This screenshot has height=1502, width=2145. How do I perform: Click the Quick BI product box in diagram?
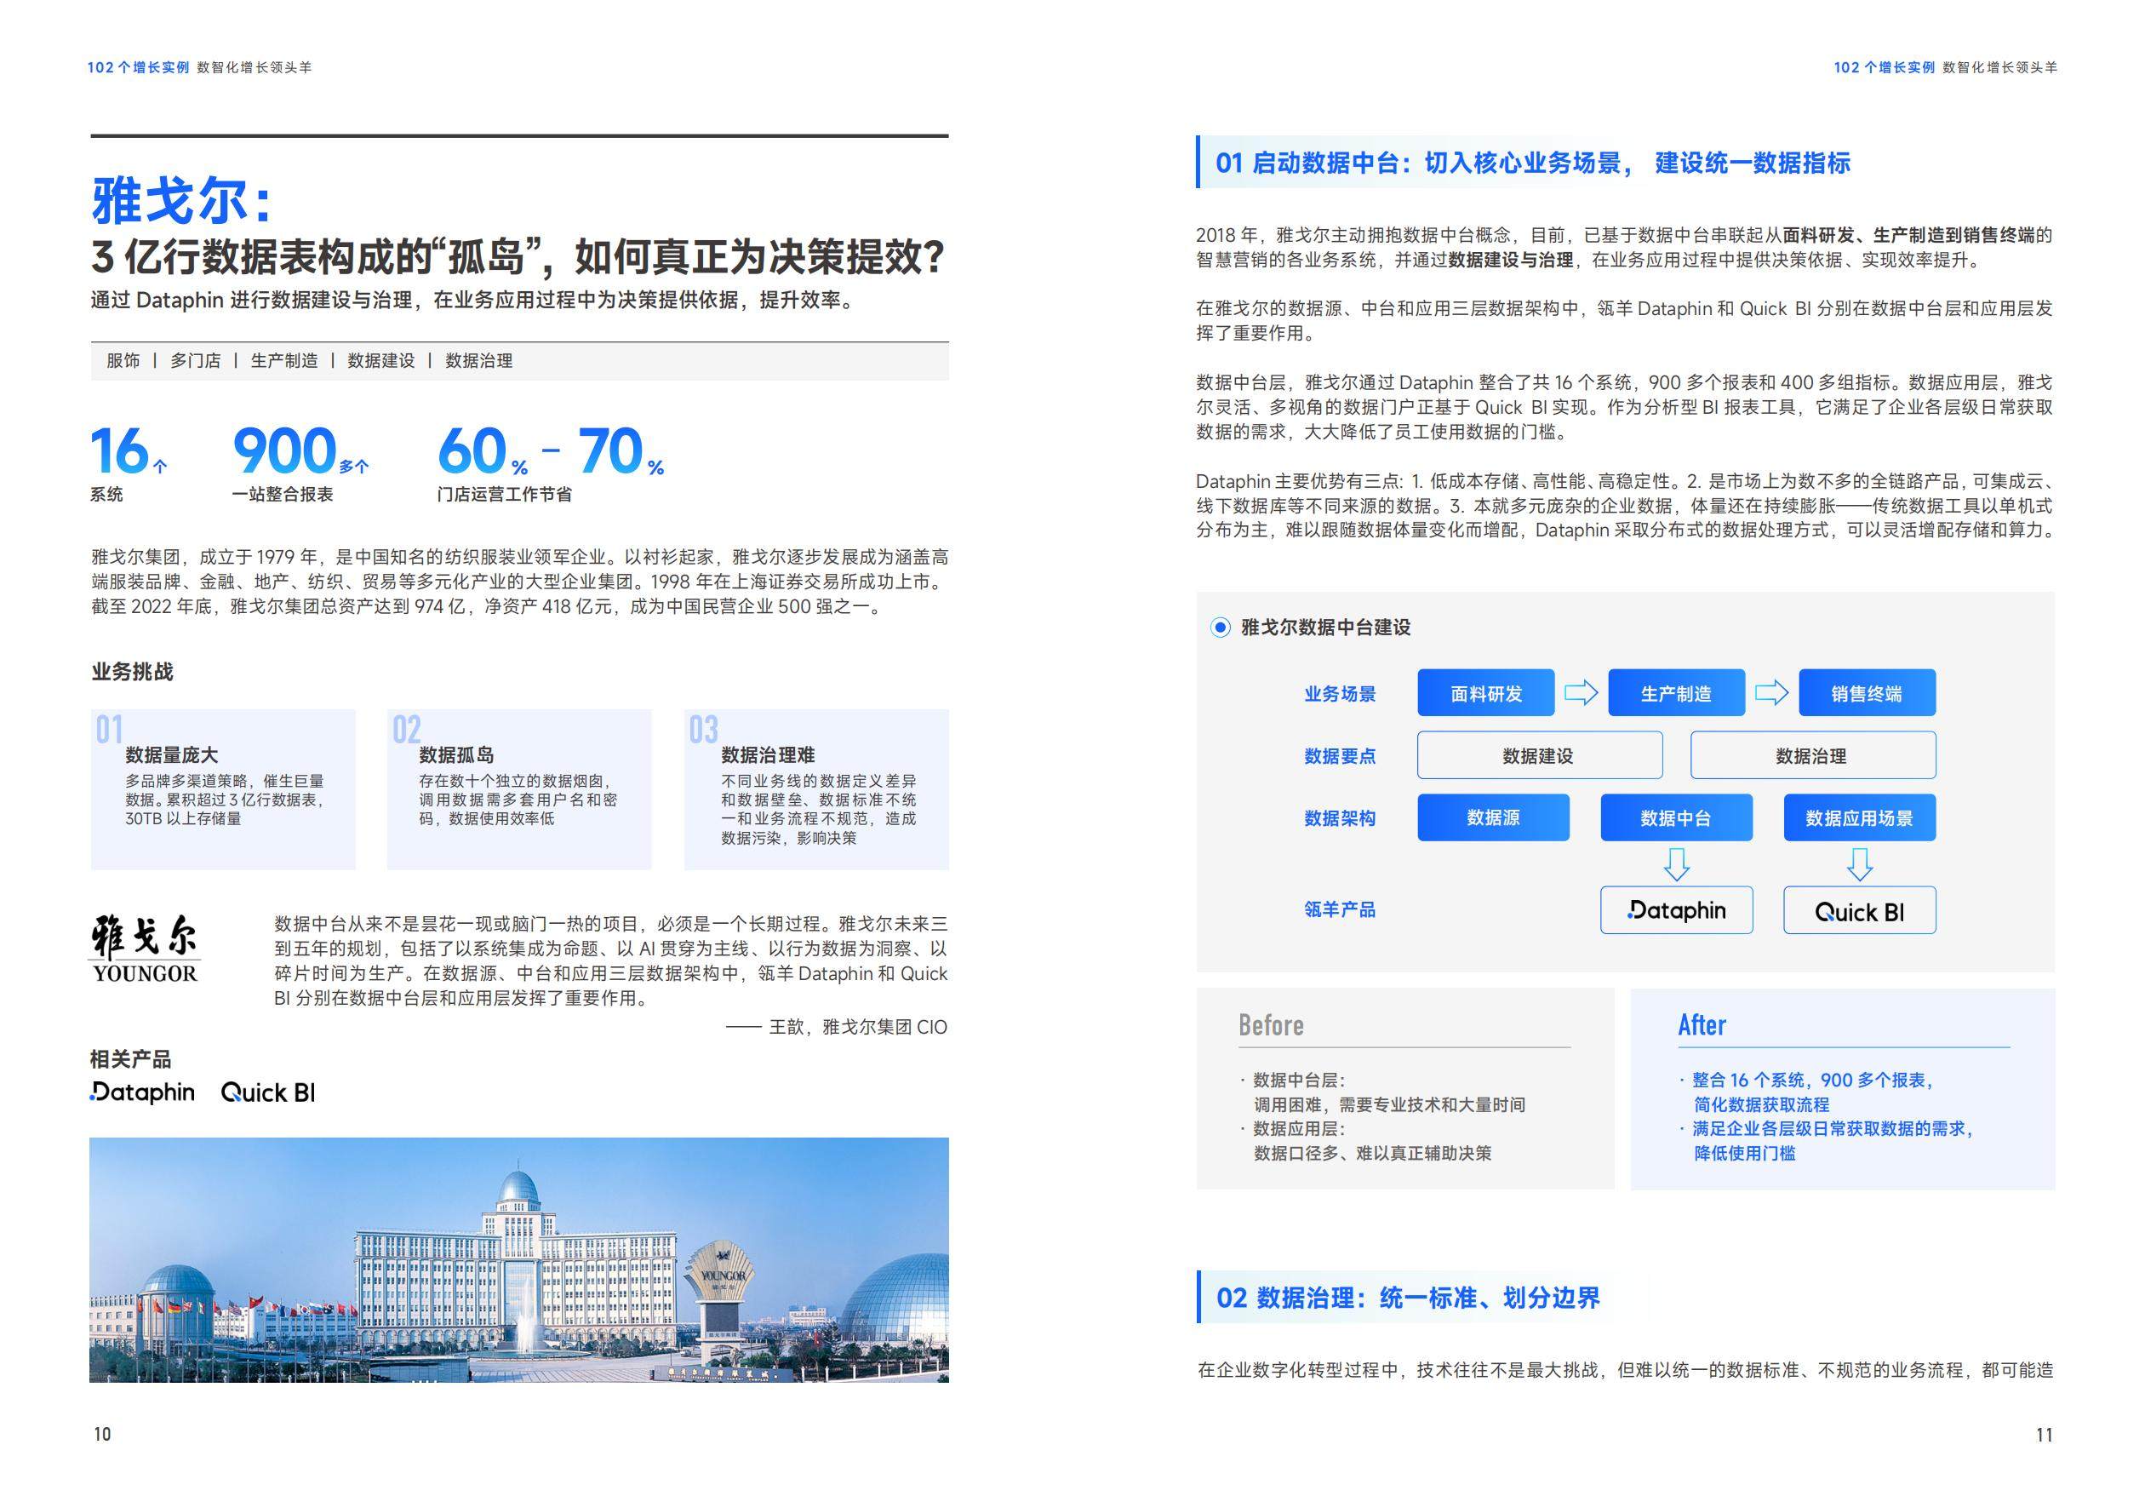(1859, 910)
